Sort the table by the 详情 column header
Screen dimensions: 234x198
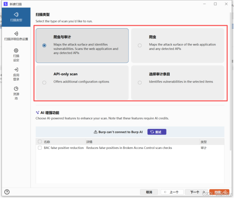pyautogui.click(x=143, y=142)
